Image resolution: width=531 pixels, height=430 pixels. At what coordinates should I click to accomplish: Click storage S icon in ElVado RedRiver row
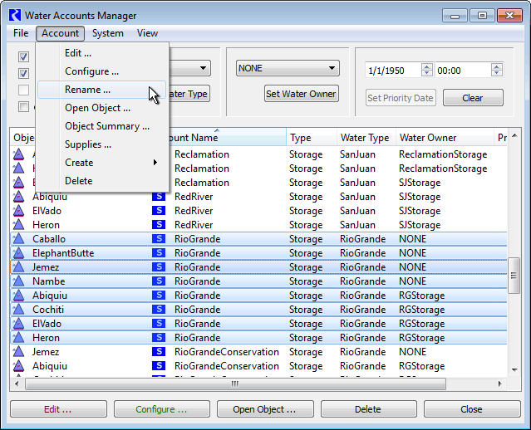(x=159, y=211)
